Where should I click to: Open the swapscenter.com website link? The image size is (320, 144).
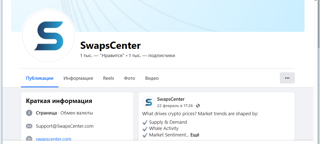click(x=53, y=139)
